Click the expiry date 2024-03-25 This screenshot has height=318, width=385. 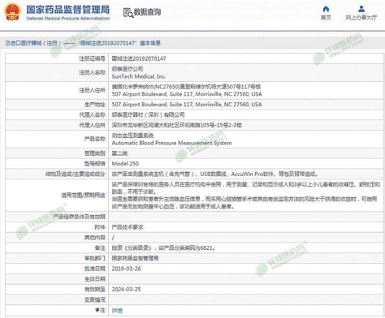[x=126, y=289]
